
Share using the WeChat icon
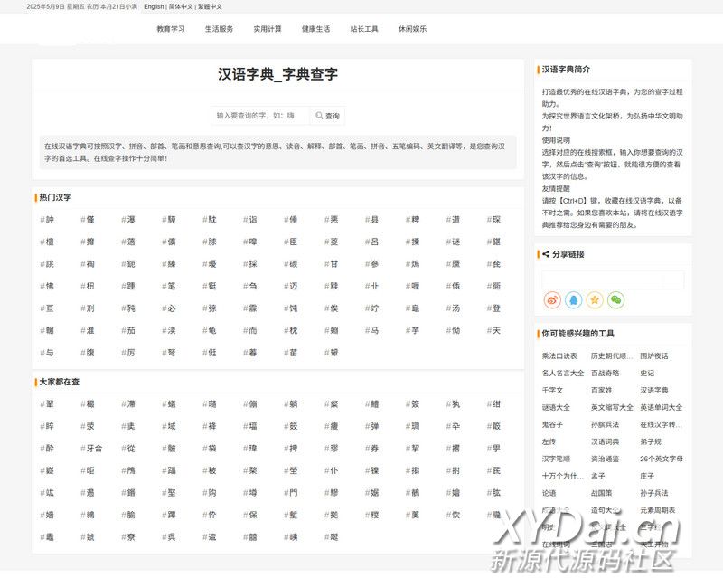click(x=615, y=299)
